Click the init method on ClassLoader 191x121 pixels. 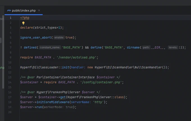pos(65,67)
